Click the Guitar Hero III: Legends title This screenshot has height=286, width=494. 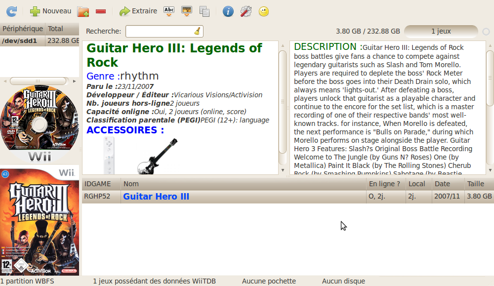(174, 55)
